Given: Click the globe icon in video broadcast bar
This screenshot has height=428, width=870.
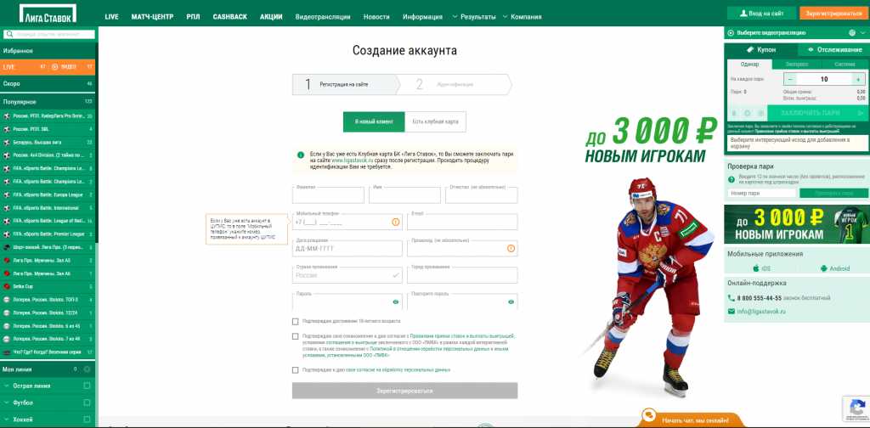Looking at the screenshot, I should tap(852, 33).
